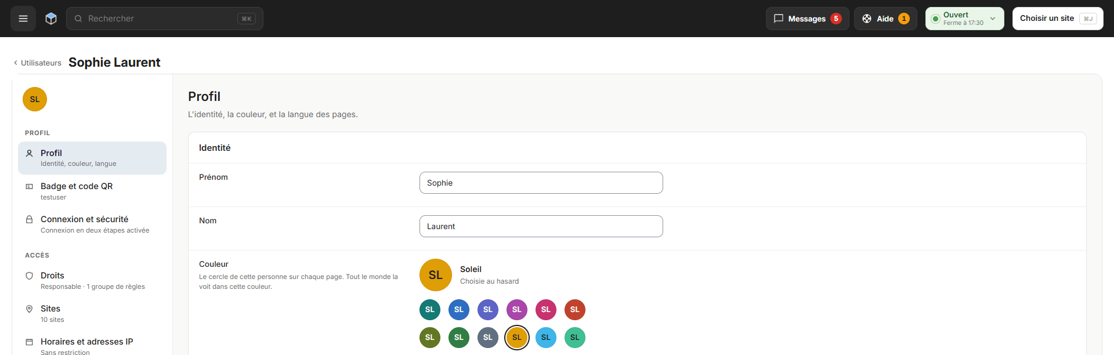Open Badge et code QR section
Viewport: 1114px width, 355px height.
(x=92, y=191)
